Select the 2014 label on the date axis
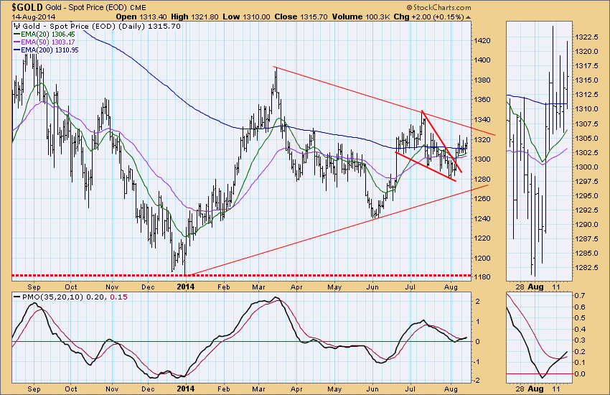This screenshot has width=610, height=395. (186, 284)
